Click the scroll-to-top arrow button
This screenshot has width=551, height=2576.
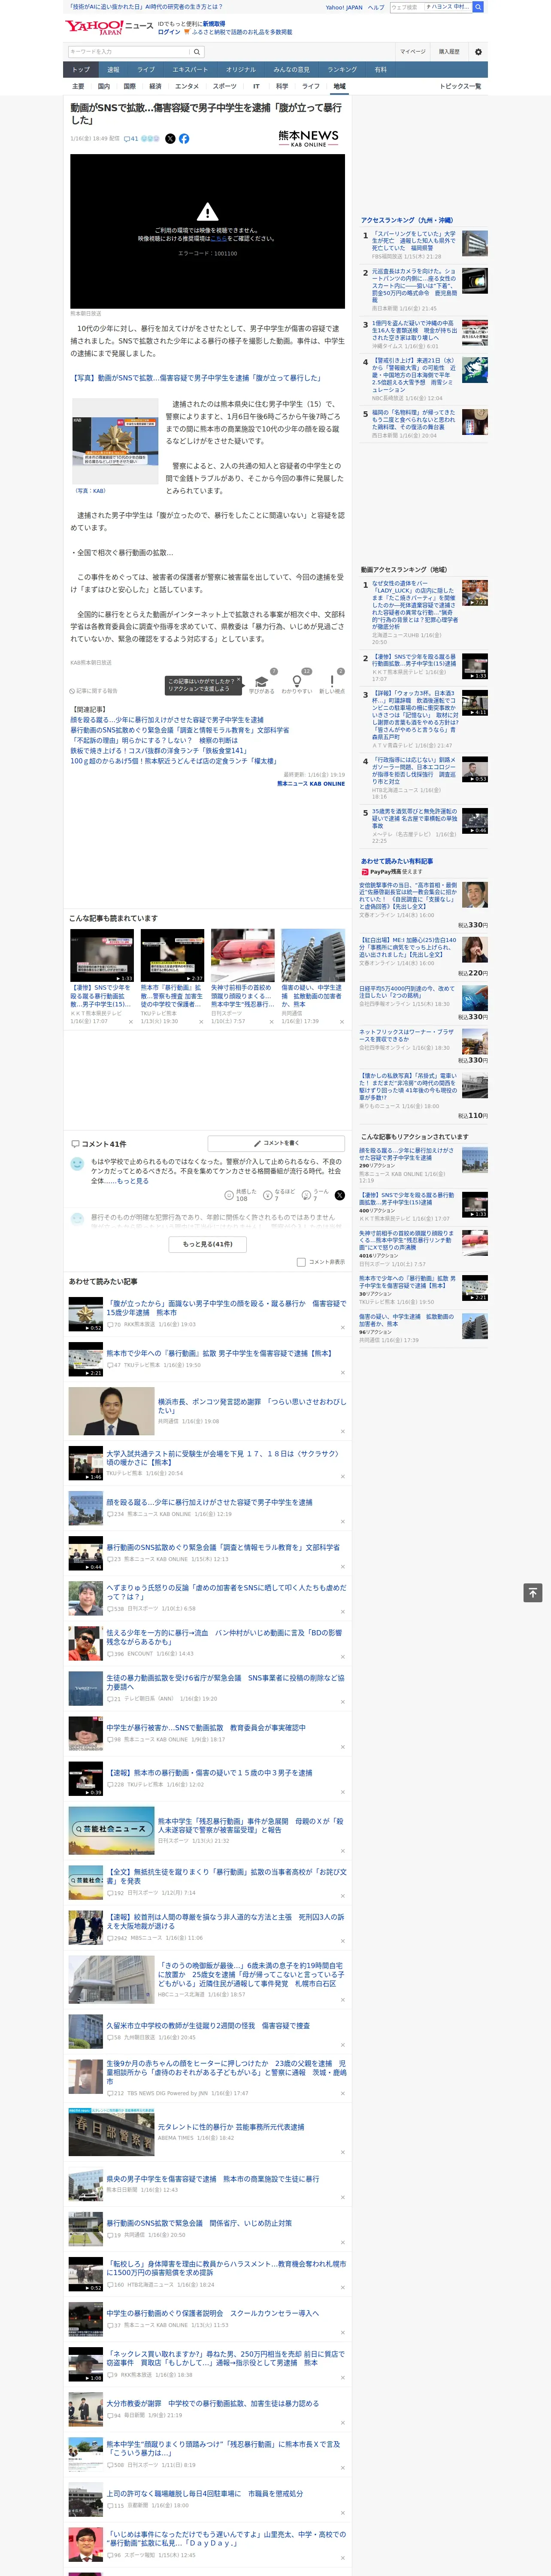tap(533, 1593)
